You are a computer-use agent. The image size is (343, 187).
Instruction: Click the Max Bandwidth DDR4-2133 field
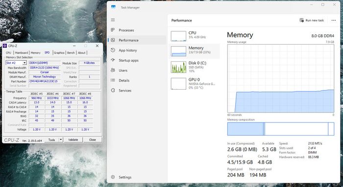tap(45, 68)
